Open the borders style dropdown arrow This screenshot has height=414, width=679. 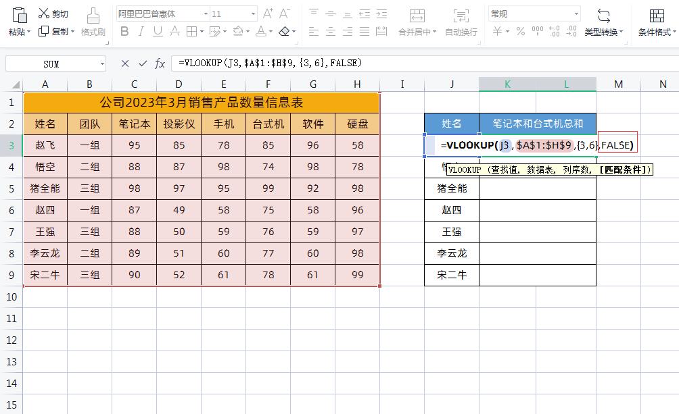[x=202, y=32]
